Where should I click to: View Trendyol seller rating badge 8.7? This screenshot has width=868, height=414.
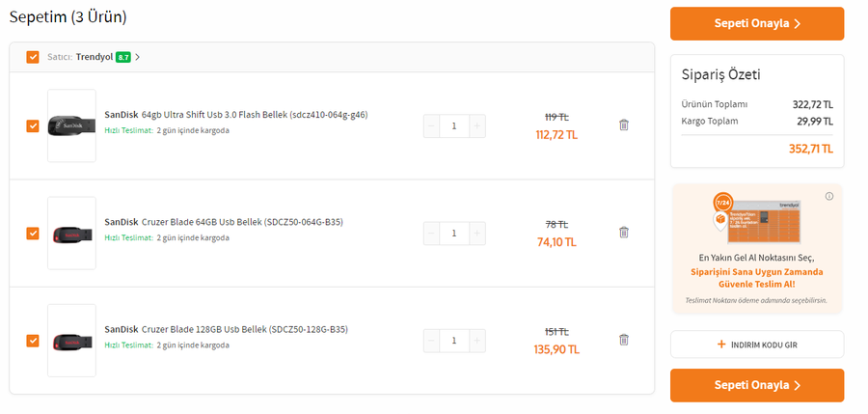click(122, 57)
